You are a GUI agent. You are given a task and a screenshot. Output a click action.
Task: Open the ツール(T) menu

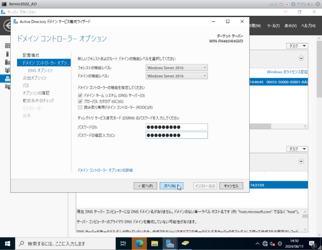(x=273, y=26)
